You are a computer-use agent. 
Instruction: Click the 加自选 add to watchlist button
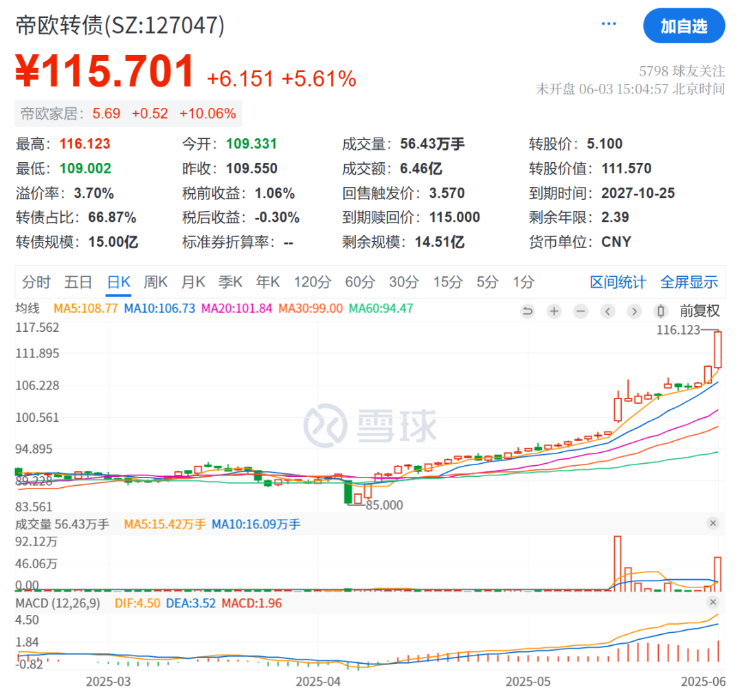pos(684,25)
